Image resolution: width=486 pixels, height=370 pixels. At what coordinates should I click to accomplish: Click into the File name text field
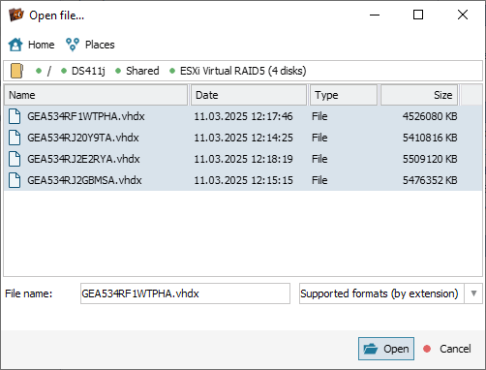click(x=185, y=293)
